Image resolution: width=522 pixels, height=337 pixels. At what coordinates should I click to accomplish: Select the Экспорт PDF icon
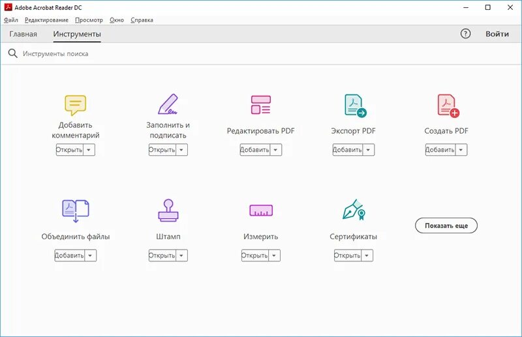click(355, 106)
